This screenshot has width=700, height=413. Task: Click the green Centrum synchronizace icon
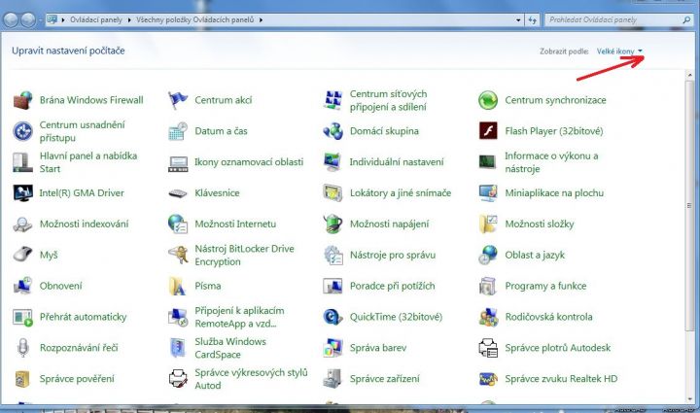(488, 100)
